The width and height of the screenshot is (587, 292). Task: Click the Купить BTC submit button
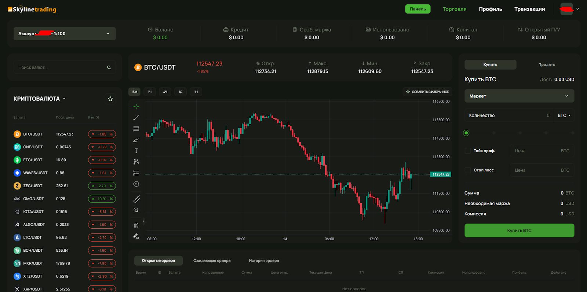pos(519,230)
